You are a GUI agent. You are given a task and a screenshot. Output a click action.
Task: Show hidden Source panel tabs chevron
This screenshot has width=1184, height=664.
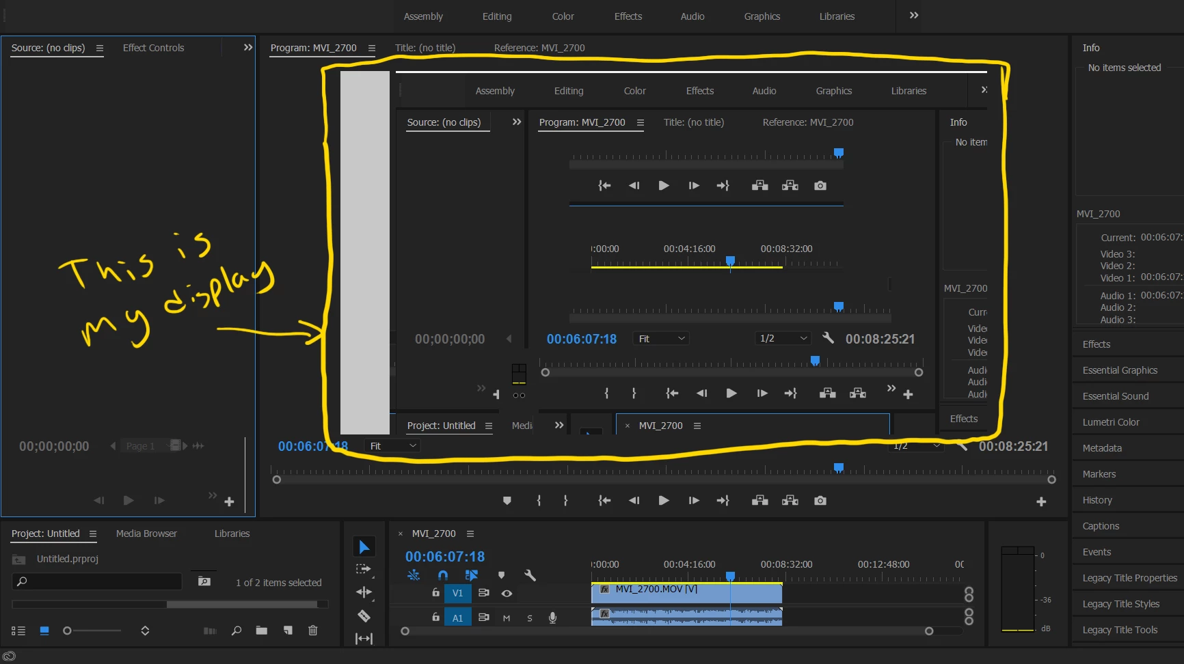247,47
